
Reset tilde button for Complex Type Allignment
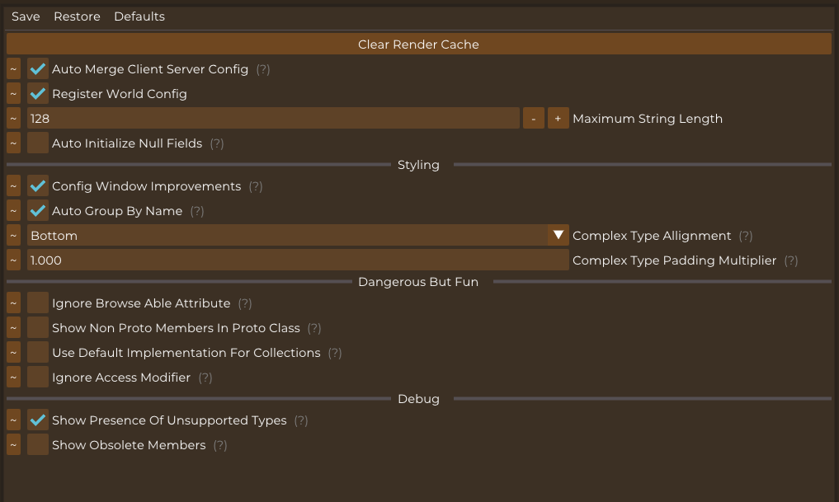(x=13, y=235)
